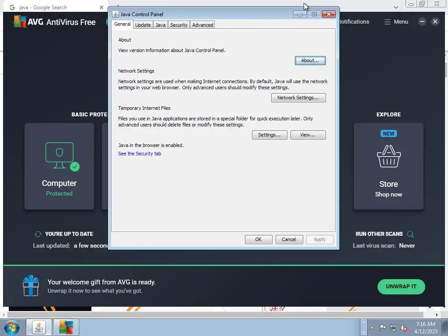Click the Unwrap It button
This screenshot has width=448, height=336.
(x=401, y=287)
